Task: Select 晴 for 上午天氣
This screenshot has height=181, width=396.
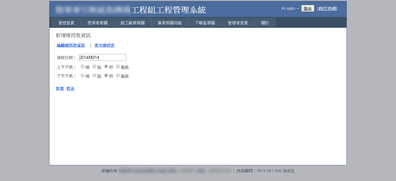Action: point(83,66)
